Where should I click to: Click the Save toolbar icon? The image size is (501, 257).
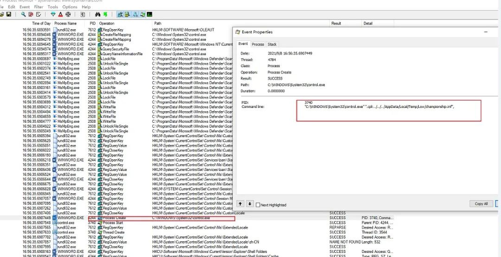(9, 14)
